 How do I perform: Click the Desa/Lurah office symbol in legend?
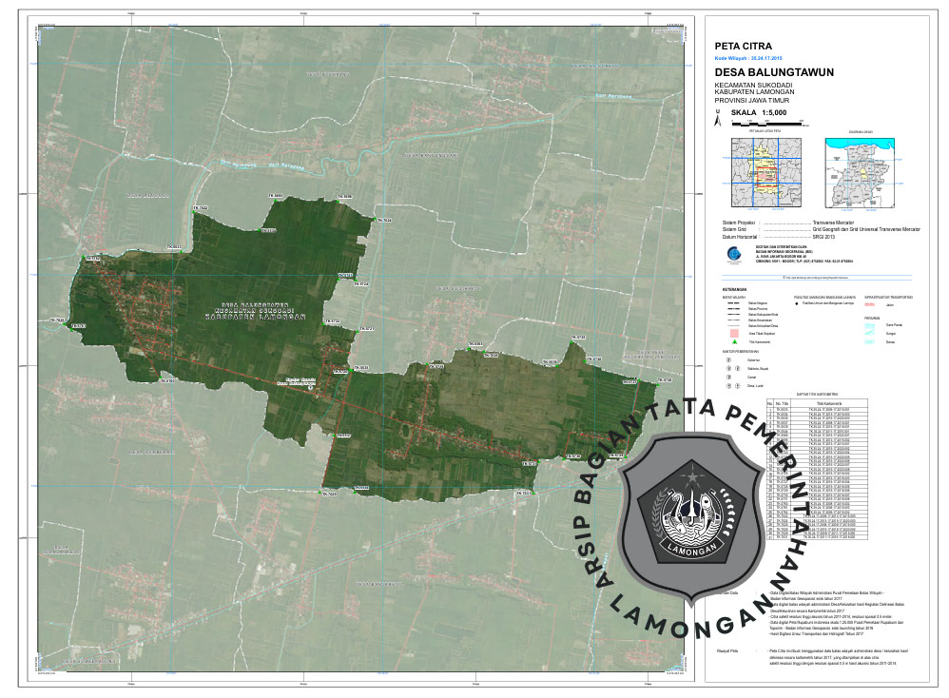point(728,385)
